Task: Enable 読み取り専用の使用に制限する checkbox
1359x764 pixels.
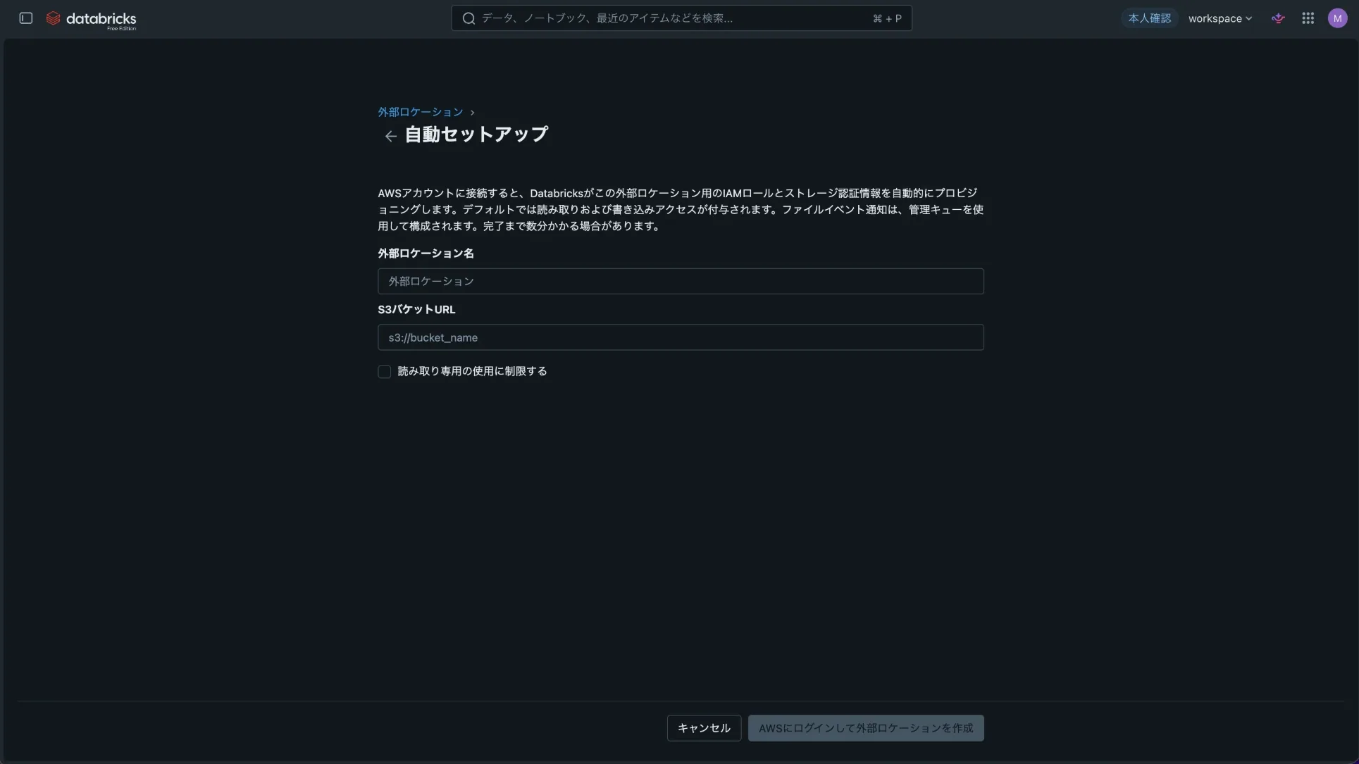Action: click(385, 372)
